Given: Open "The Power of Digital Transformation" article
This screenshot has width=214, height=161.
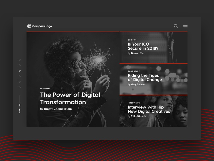Looking at the screenshot, I should pos(70,98).
